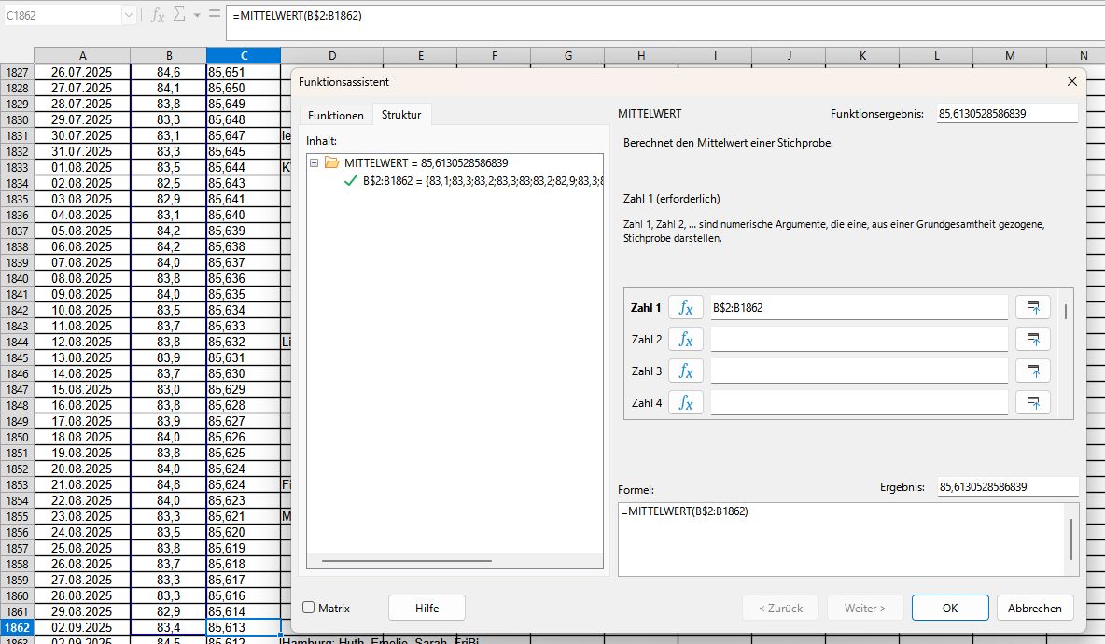Click the fx button next to Zahl 4

click(686, 402)
